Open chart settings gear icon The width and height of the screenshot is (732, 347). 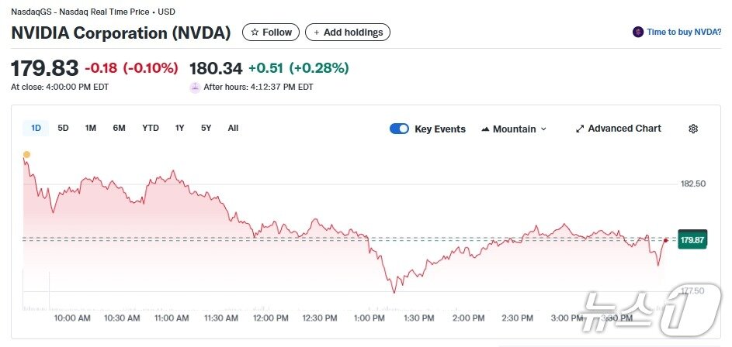point(693,129)
